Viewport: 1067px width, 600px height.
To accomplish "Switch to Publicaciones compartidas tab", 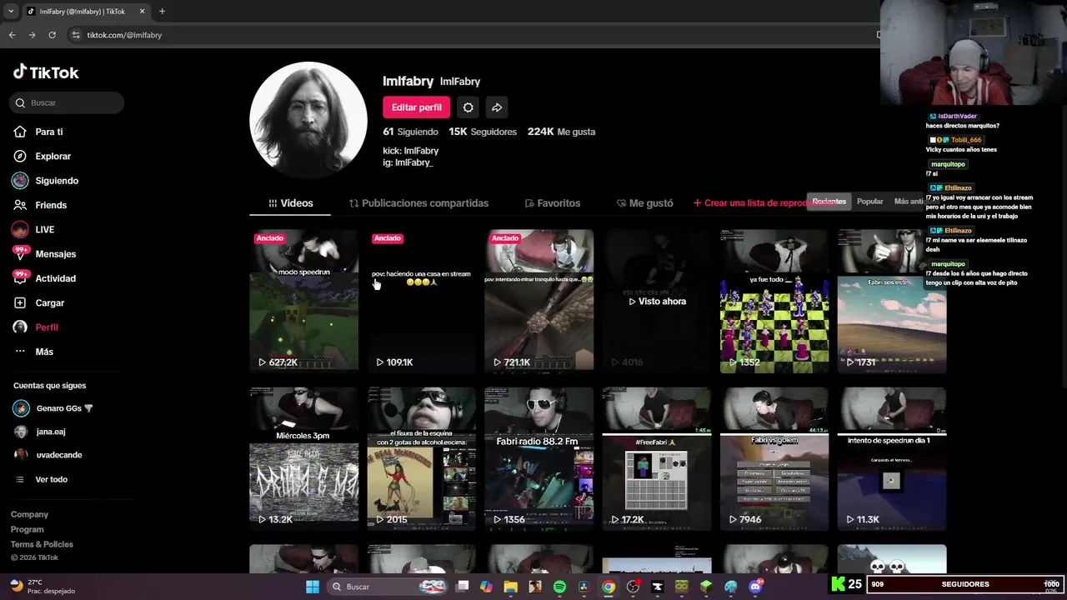I will click(418, 203).
